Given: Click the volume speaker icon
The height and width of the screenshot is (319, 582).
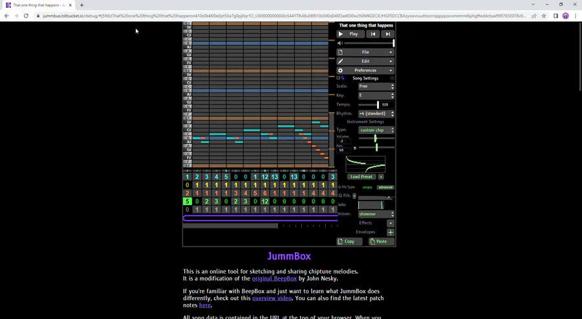Looking at the screenshot, I should click(340, 43).
